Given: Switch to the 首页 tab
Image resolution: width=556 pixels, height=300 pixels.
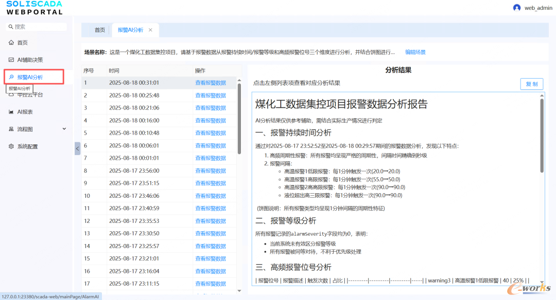Looking at the screenshot, I should click(99, 30).
